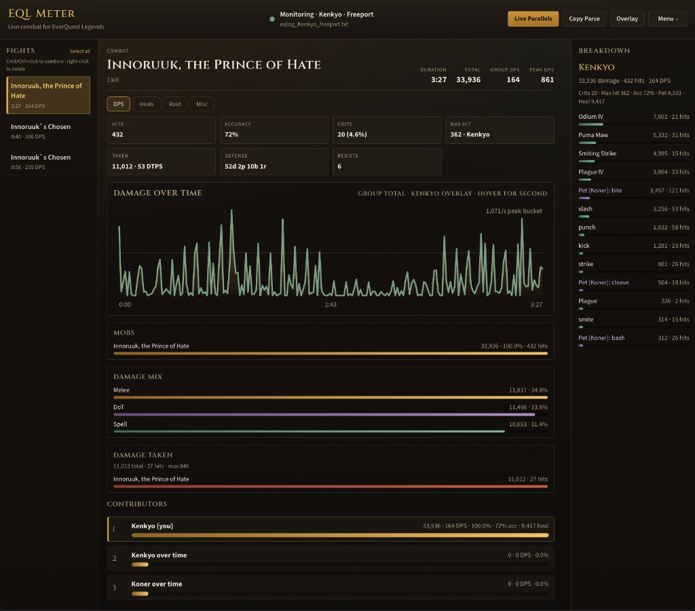Click Plague 326 entry in breakdown
Image resolution: width=695 pixels, height=611 pixels.
[633, 303]
